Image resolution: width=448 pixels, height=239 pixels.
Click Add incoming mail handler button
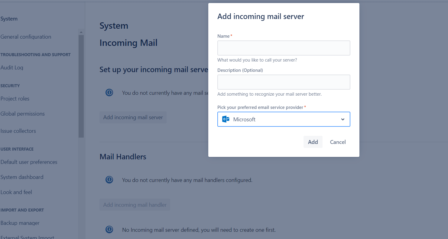(x=135, y=205)
